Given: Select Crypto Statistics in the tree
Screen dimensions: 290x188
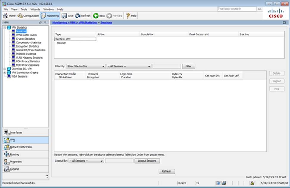Looking at the screenshot, I should click(25, 39).
